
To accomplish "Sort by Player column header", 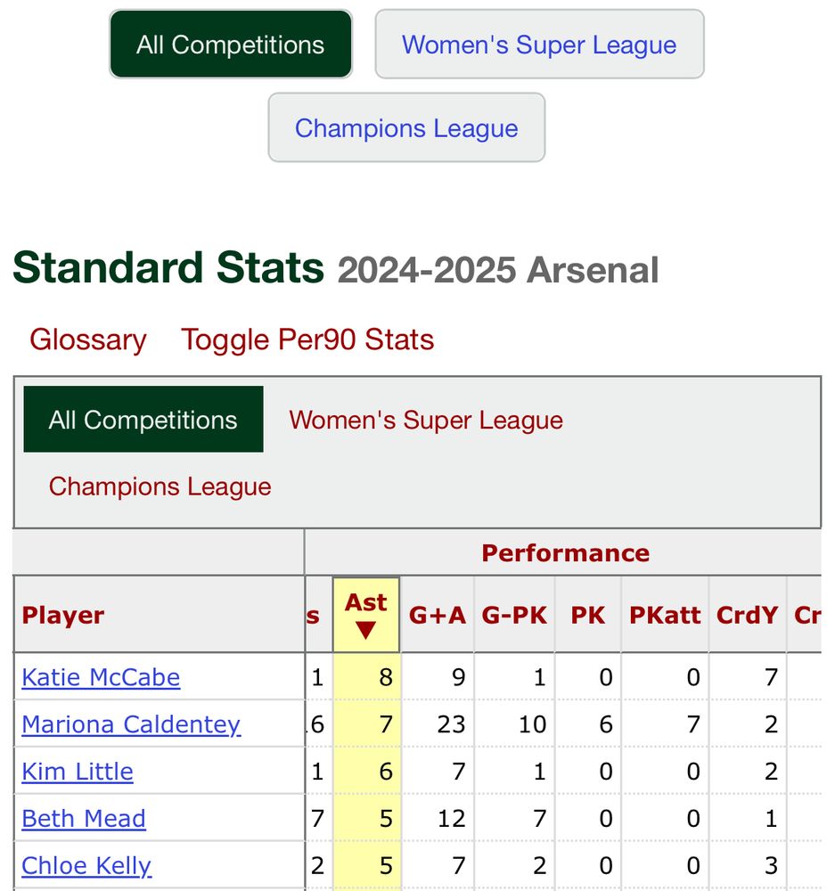I will (x=63, y=616).
